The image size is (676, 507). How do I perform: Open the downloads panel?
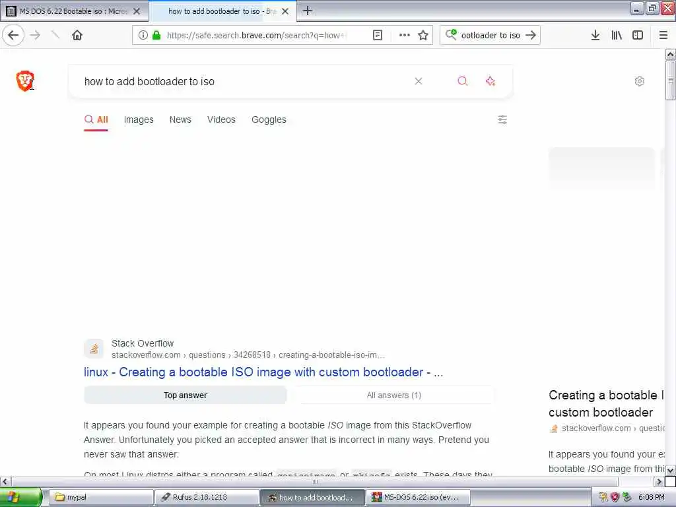(x=595, y=36)
